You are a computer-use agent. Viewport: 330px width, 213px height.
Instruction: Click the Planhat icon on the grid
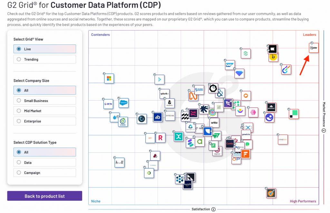pos(270,107)
